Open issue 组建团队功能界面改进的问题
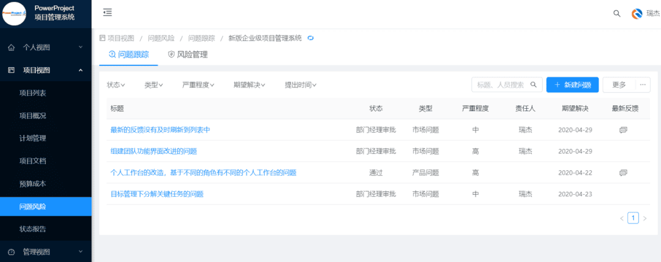Screen dimensions: 661x262 click(x=154, y=151)
